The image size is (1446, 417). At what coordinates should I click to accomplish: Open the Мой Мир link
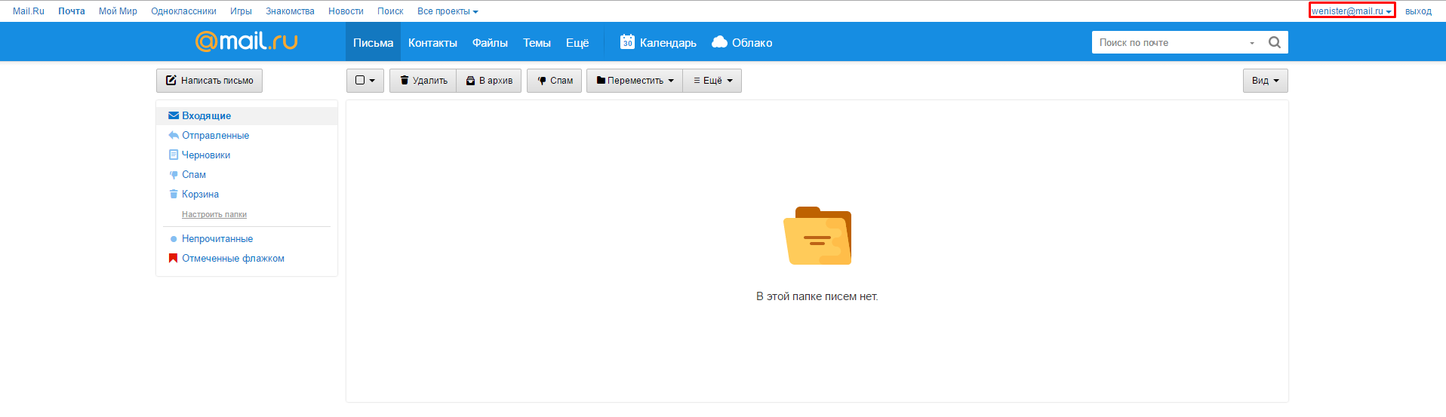tap(118, 11)
